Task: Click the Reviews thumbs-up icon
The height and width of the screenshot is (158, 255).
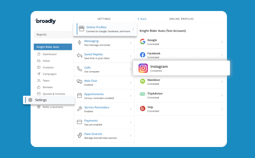Action: point(39,87)
